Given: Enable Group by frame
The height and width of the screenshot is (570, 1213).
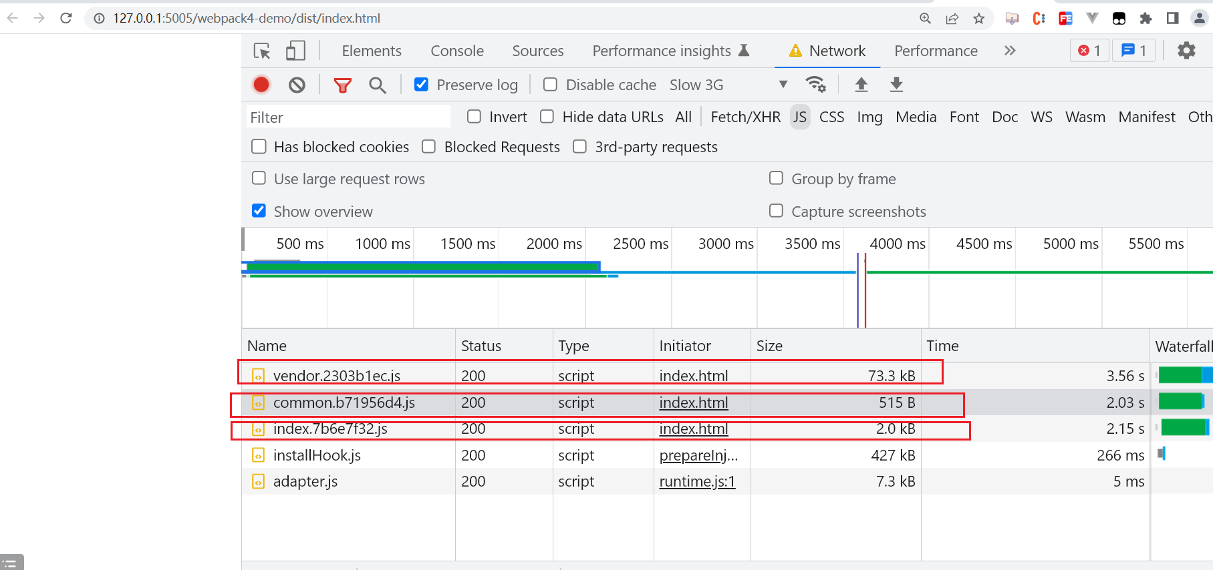Looking at the screenshot, I should [x=776, y=178].
